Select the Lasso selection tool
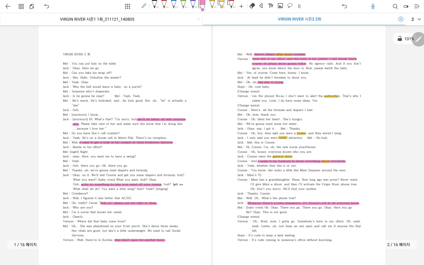Screen dimensions: 424x265 [x=290, y=6]
